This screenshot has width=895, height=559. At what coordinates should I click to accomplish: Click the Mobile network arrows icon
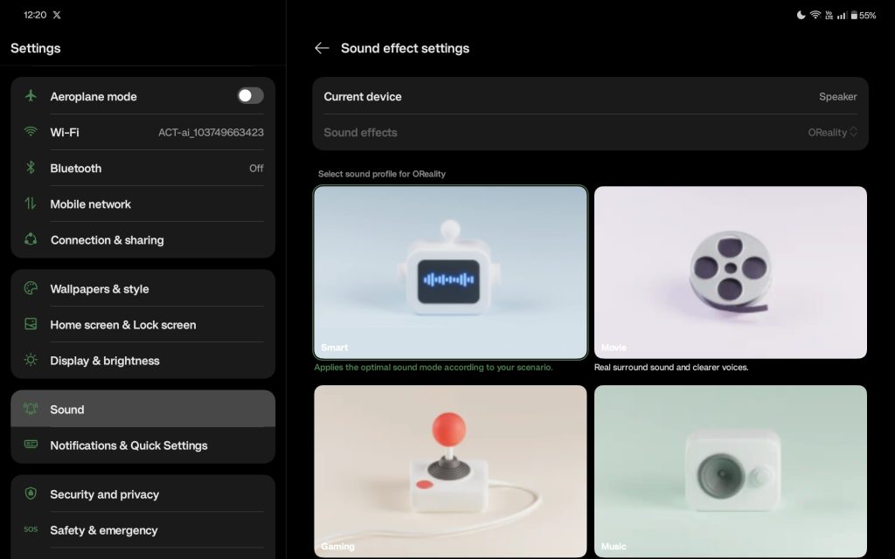tap(31, 204)
